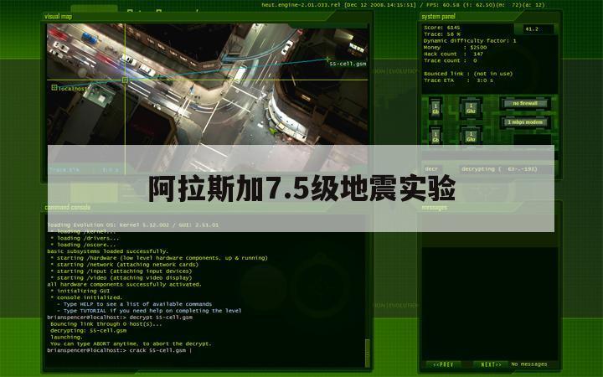Click the 'Bounced link : (not in use)' line
Image resolution: width=603 pixels, height=377 pixels.
pos(468,74)
